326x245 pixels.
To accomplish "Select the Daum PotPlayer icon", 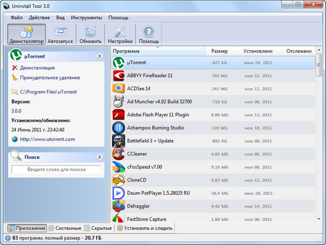I will point(119,193).
